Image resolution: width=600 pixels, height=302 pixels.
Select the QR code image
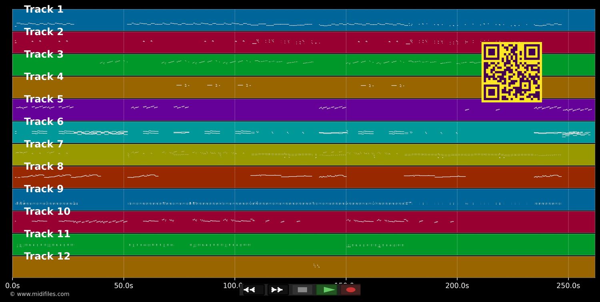[512, 72]
